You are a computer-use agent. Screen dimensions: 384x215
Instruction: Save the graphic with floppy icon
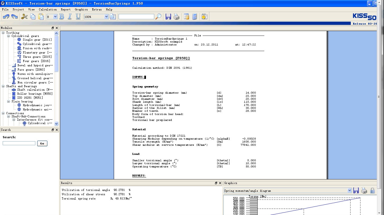pyautogui.click(x=356, y=190)
